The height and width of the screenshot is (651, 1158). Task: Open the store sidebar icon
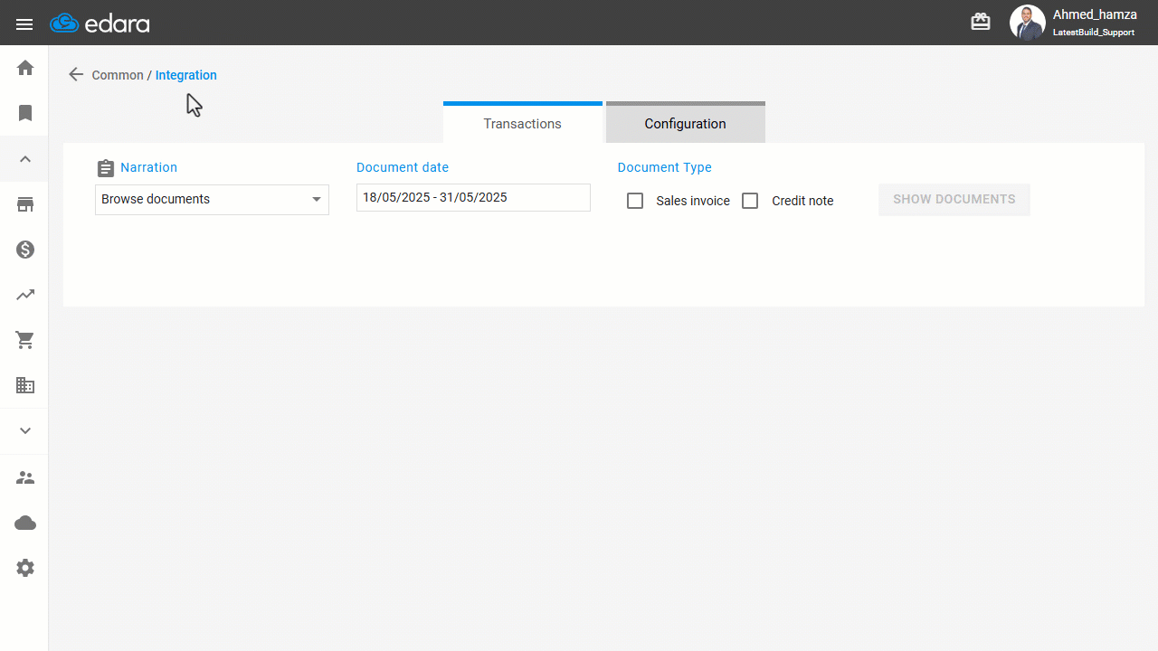pyautogui.click(x=25, y=204)
